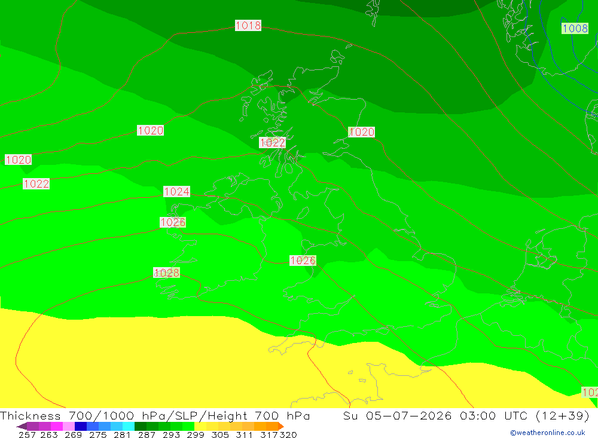The image size is (598, 438).
Task: Open the weatheronline.co.uk copyright link
Action: [x=548, y=433]
